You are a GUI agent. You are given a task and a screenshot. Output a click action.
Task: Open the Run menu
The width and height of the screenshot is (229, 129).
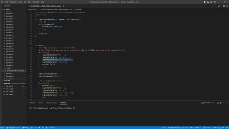tap(29, 2)
